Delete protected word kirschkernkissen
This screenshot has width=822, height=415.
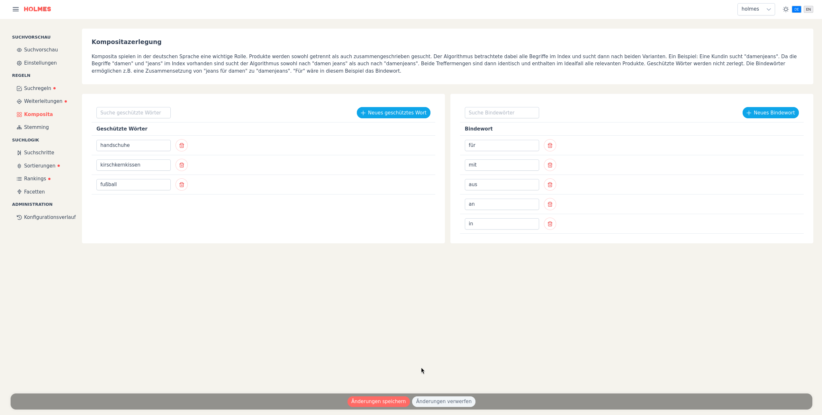coord(182,165)
